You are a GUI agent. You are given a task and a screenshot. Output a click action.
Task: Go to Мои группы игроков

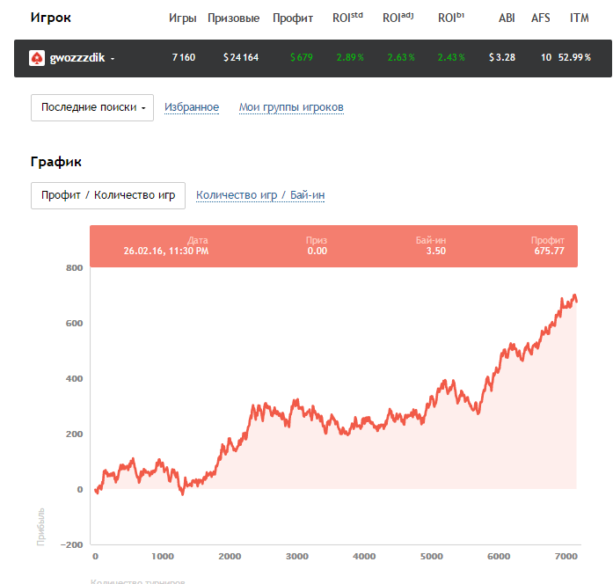tap(291, 107)
